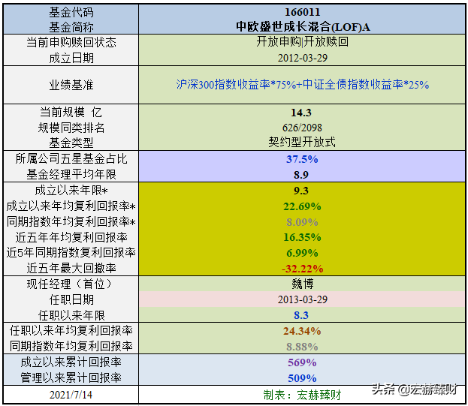Click the 开放申购|开放赎回 status cell
The height and width of the screenshot is (406, 468).
pyautogui.click(x=302, y=42)
